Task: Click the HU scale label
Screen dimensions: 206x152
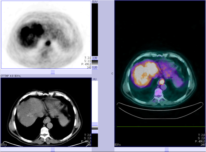Action: point(95,79)
